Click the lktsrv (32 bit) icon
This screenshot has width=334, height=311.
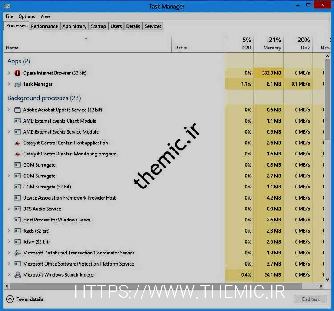pyautogui.click(x=17, y=242)
